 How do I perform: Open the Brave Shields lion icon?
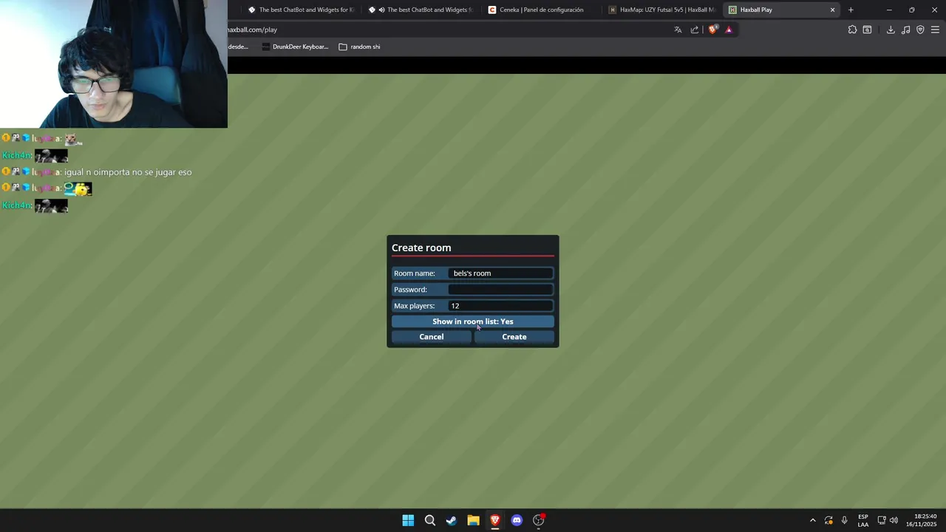712,30
